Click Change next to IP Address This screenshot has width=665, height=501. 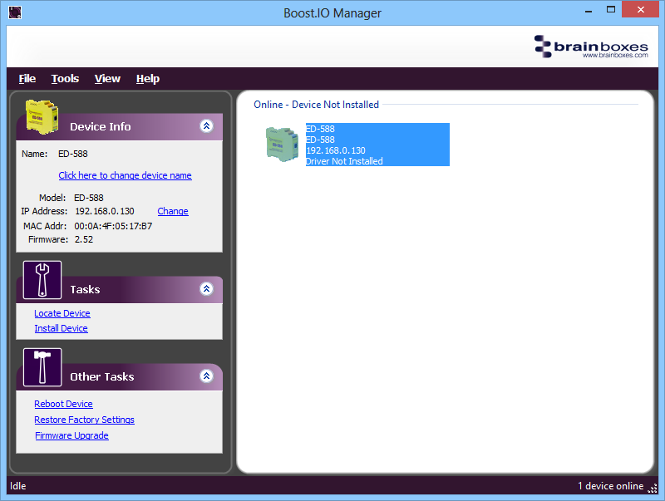[x=172, y=211]
